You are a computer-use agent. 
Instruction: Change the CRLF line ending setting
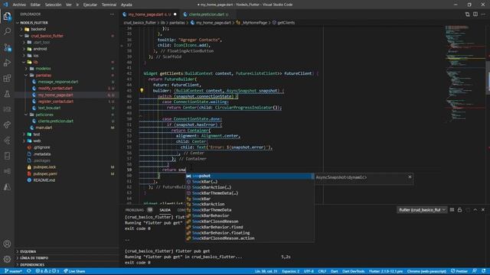[x=322, y=271]
